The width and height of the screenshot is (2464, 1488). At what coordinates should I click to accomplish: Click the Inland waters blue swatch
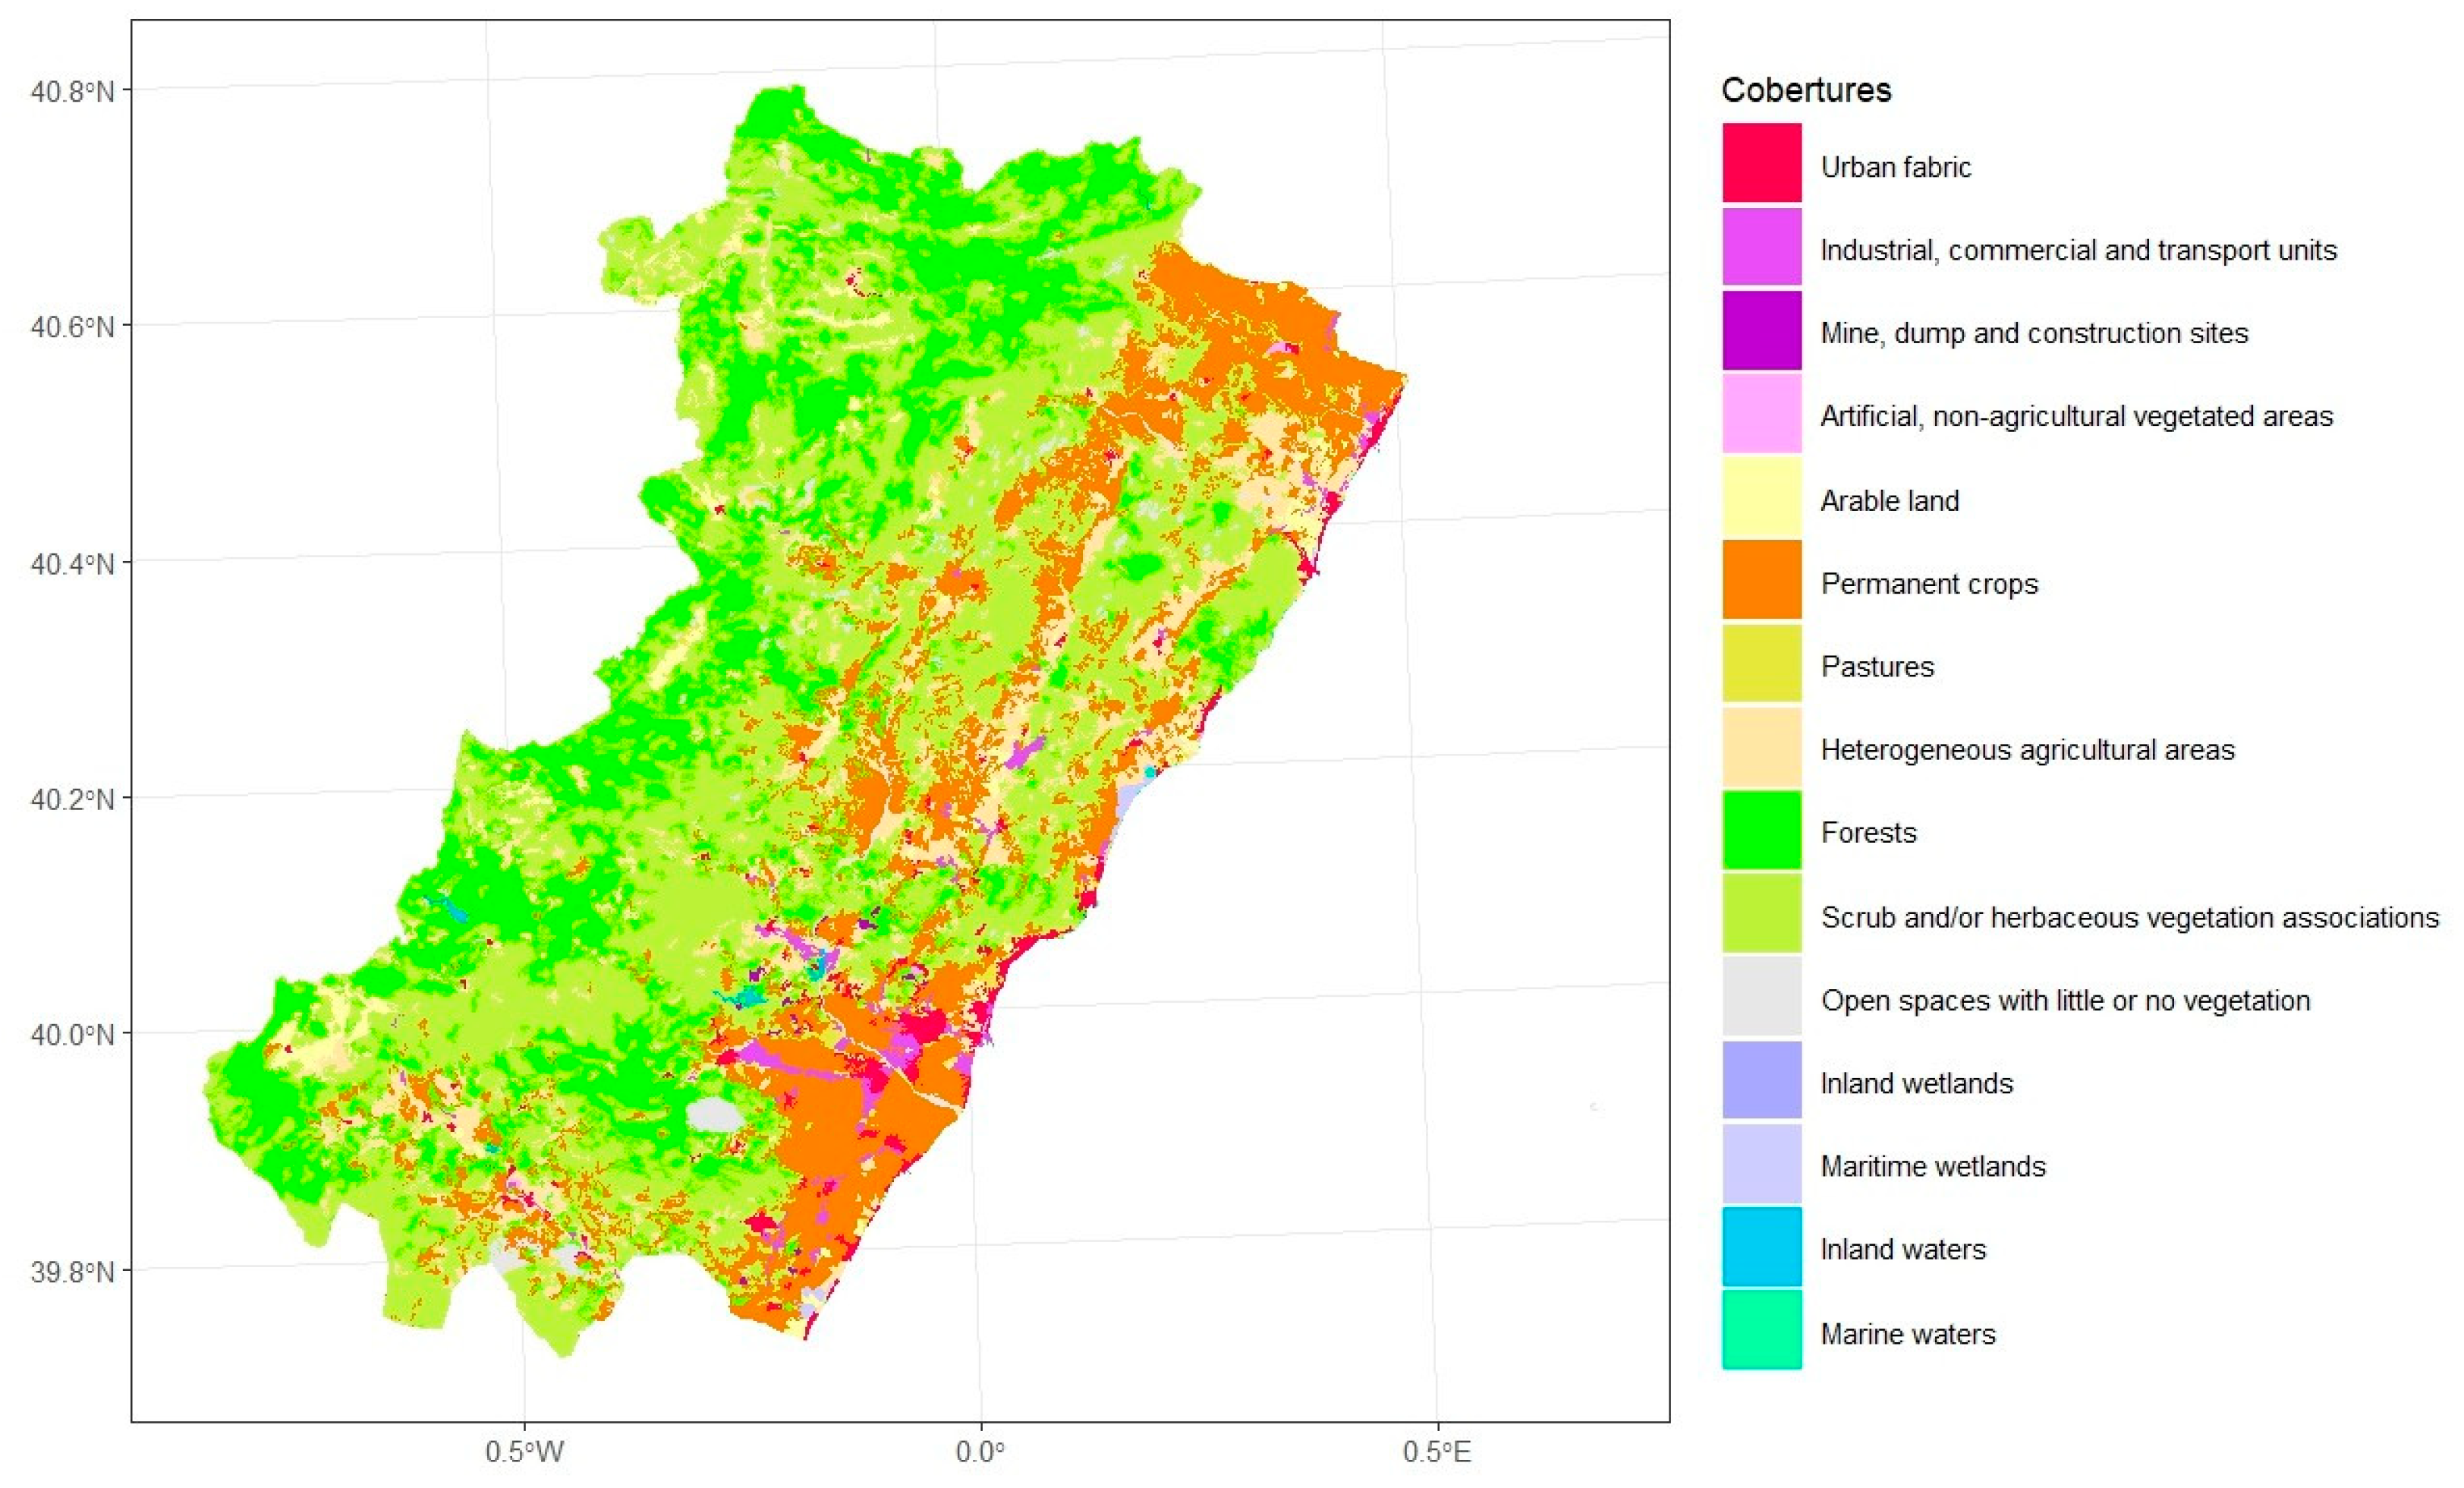(1761, 1247)
